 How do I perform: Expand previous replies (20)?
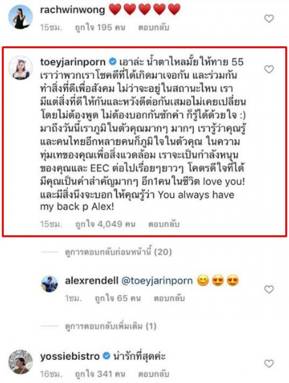pyautogui.click(x=118, y=251)
